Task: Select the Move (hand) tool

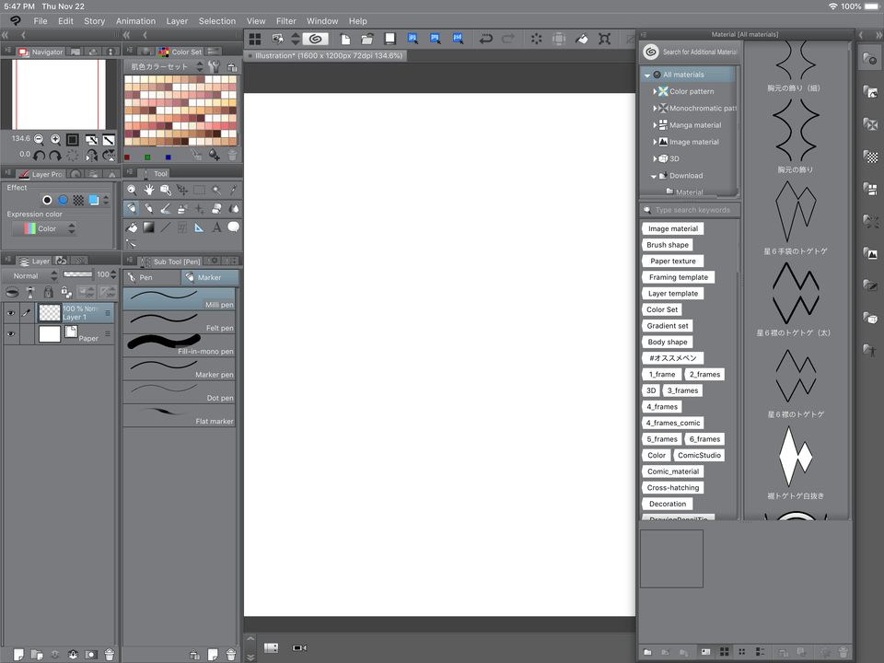Action: [148, 190]
